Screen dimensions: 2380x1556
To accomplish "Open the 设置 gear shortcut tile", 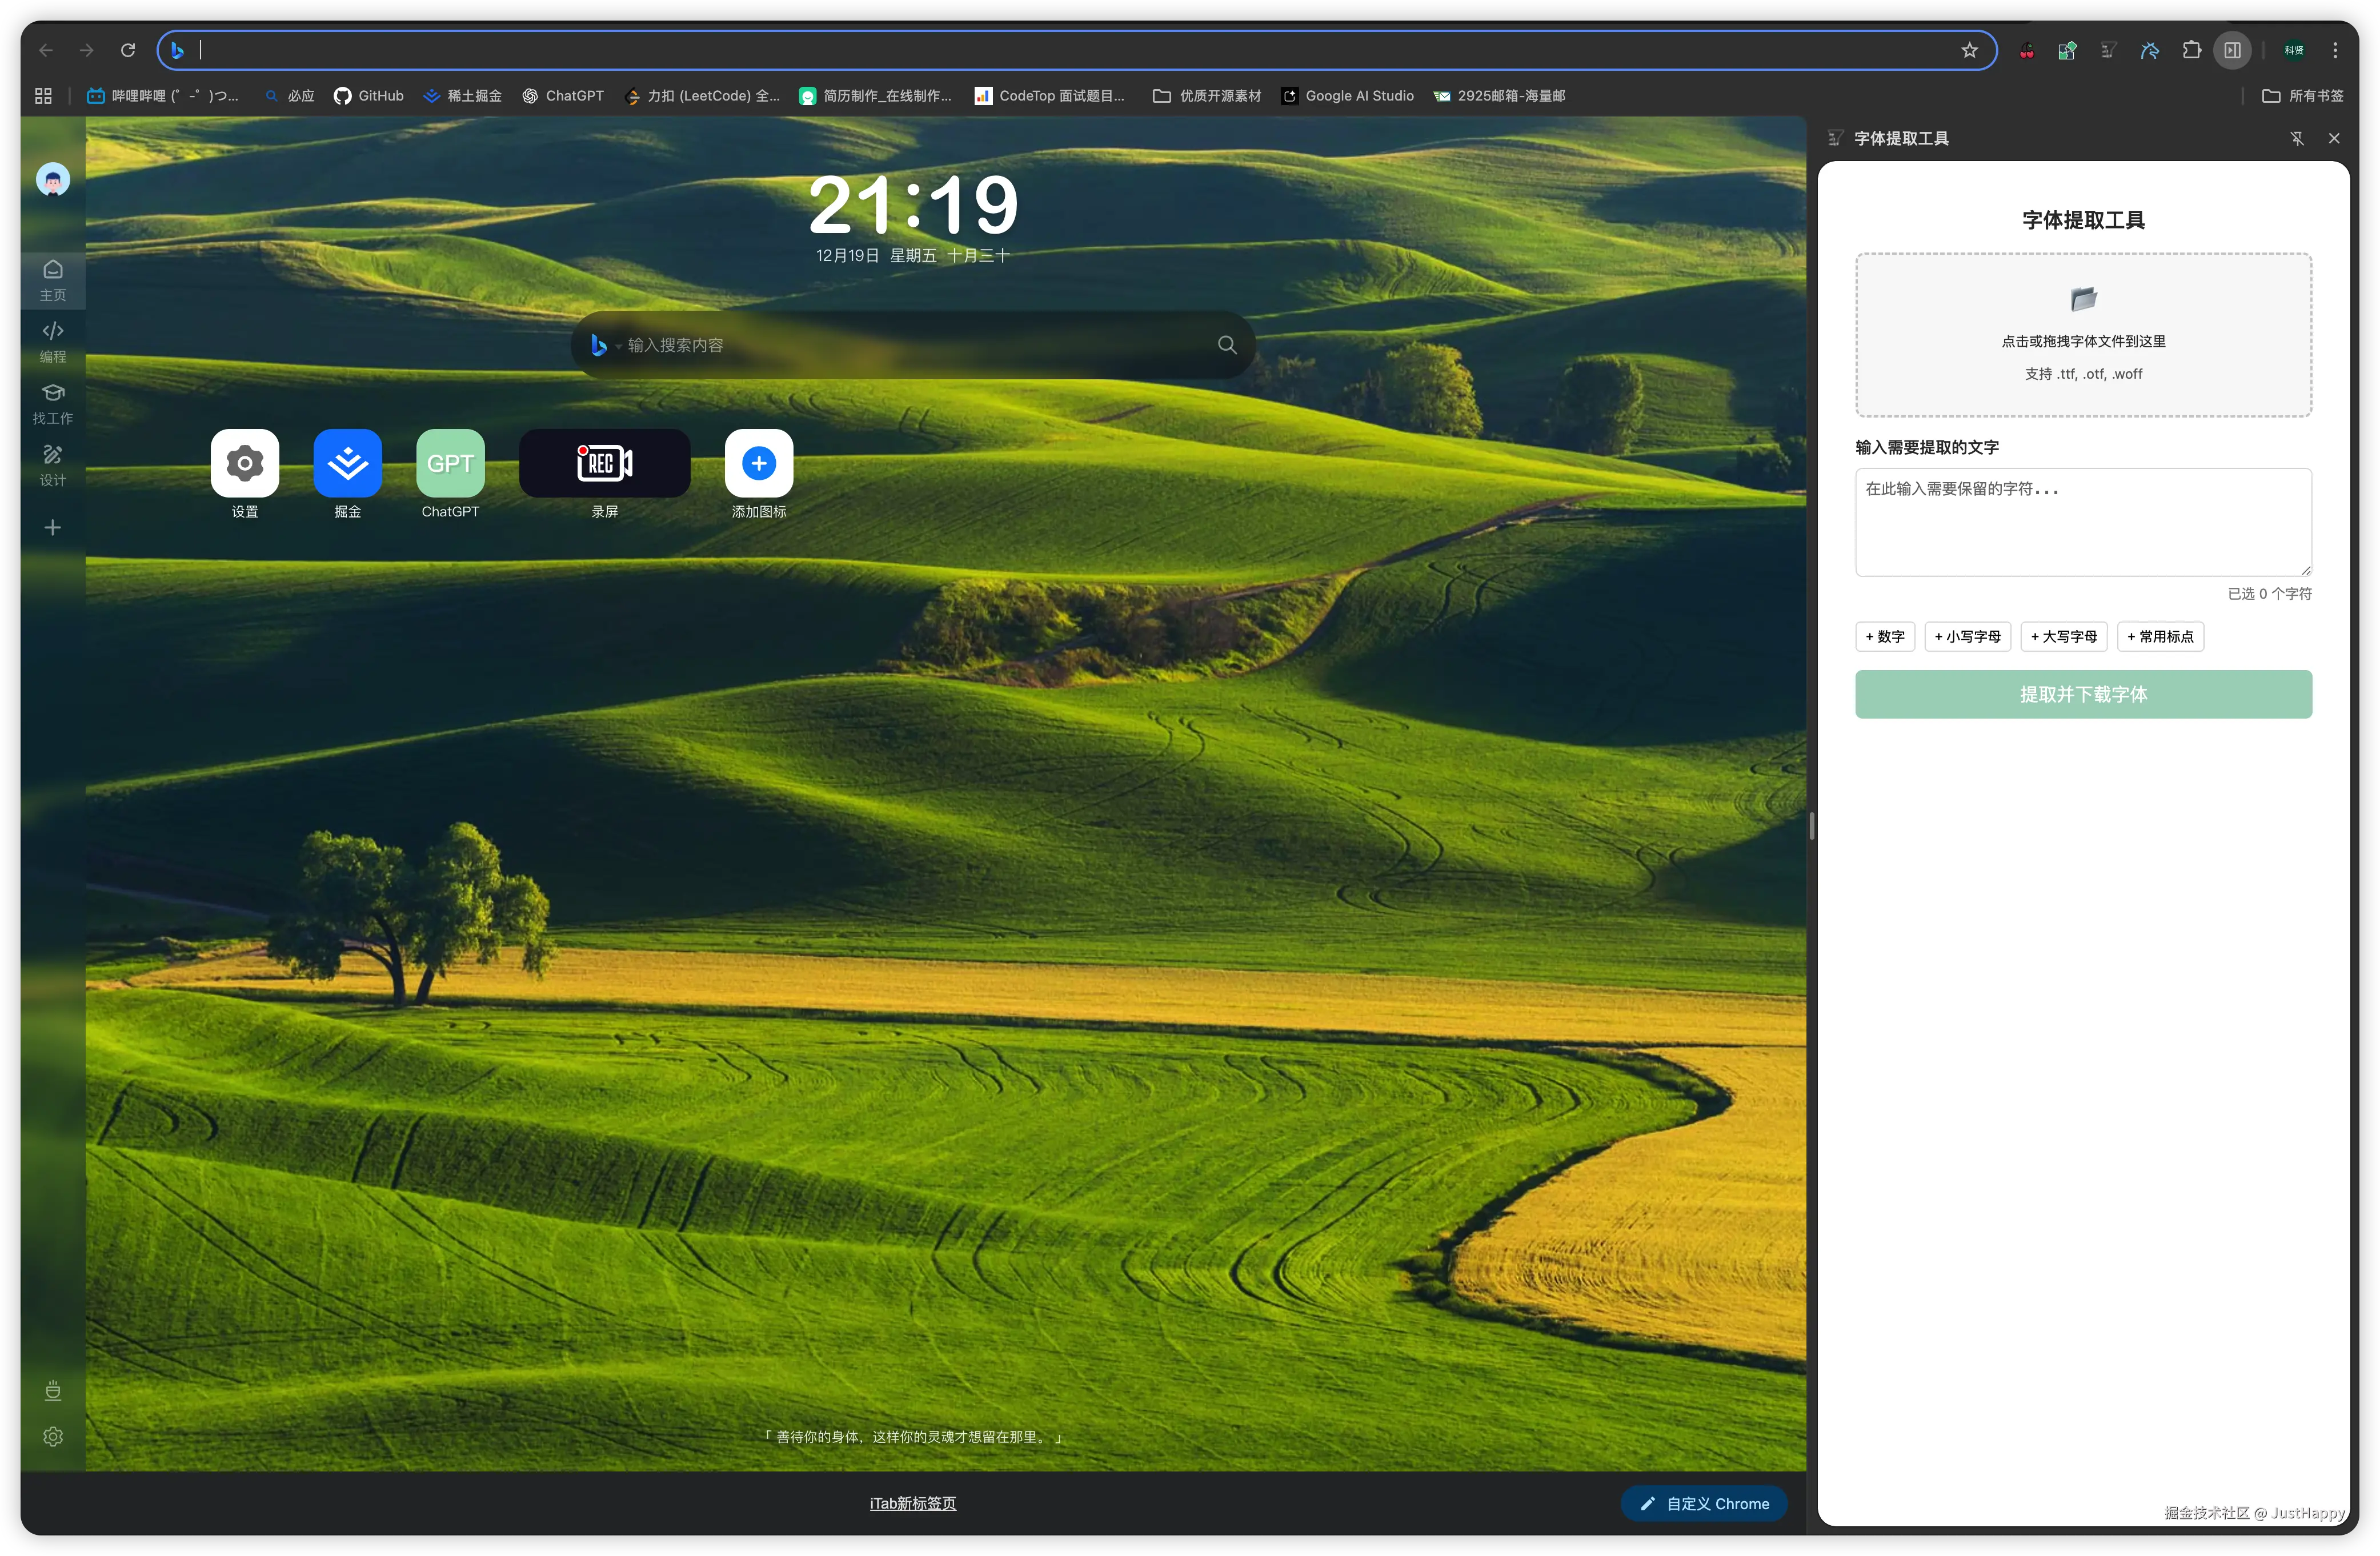I will coord(245,463).
